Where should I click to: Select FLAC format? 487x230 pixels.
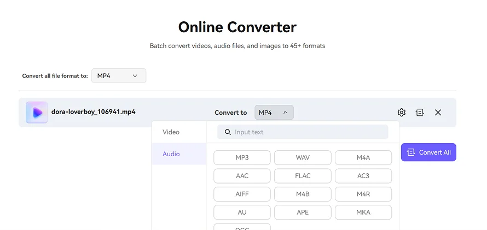[x=303, y=176]
